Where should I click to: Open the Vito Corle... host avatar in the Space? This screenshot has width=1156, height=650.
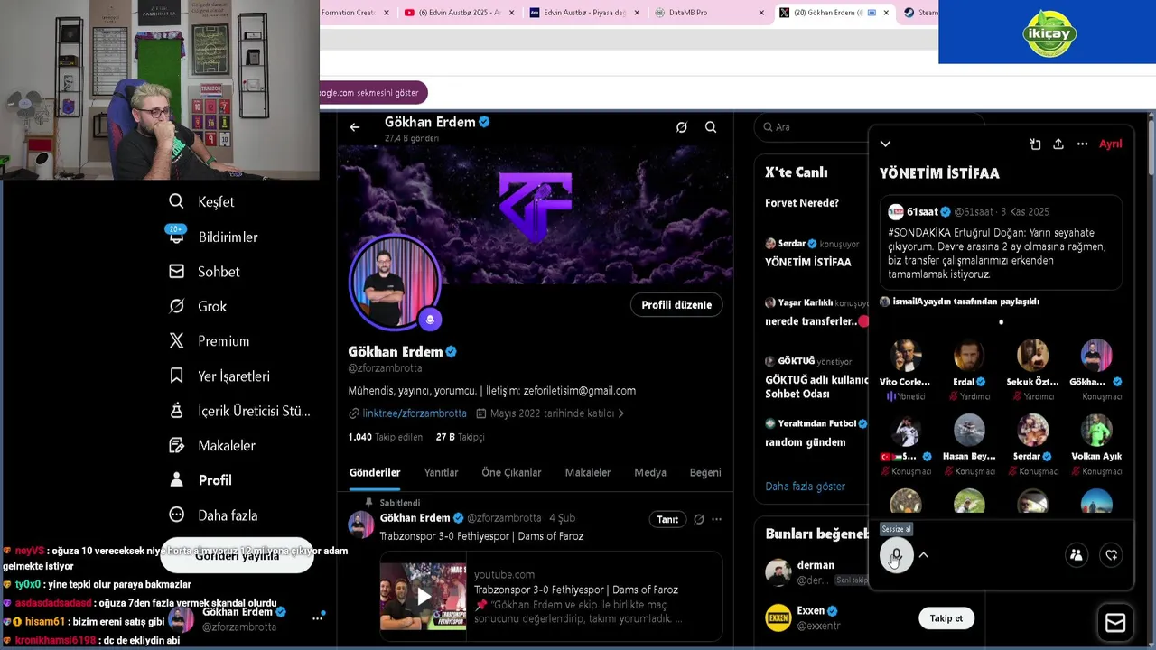coord(905,356)
